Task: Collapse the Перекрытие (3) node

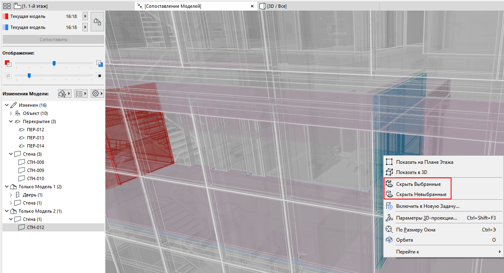Action: coord(11,121)
